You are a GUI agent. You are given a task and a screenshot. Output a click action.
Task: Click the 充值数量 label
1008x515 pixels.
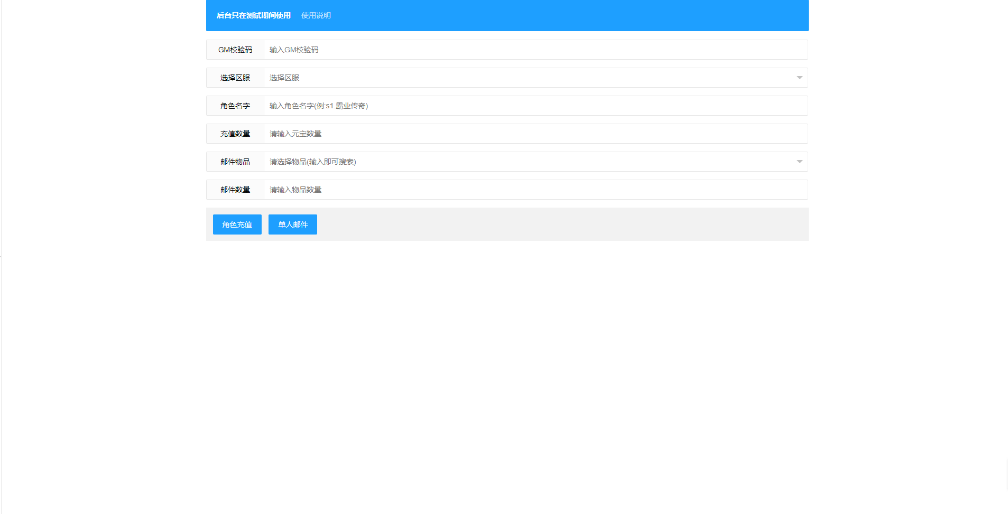[x=235, y=134]
